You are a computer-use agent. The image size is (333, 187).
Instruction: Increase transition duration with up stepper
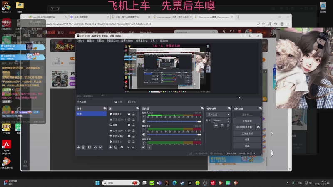[228, 119]
